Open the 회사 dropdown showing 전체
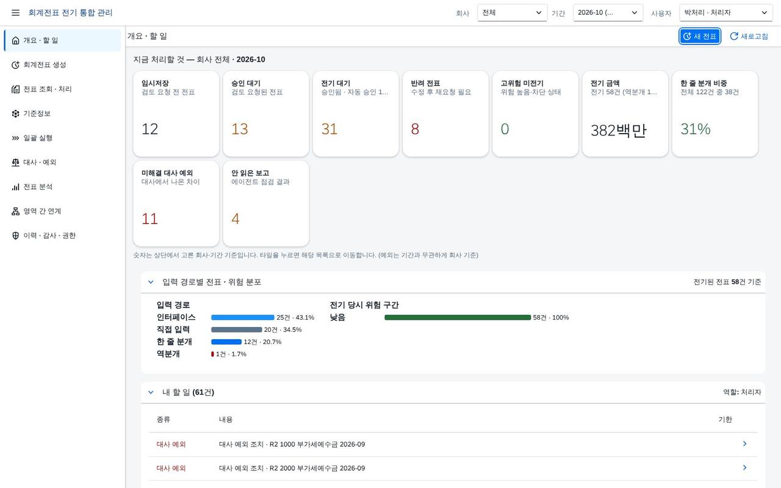Screen dimensions: 781x488 [513, 13]
